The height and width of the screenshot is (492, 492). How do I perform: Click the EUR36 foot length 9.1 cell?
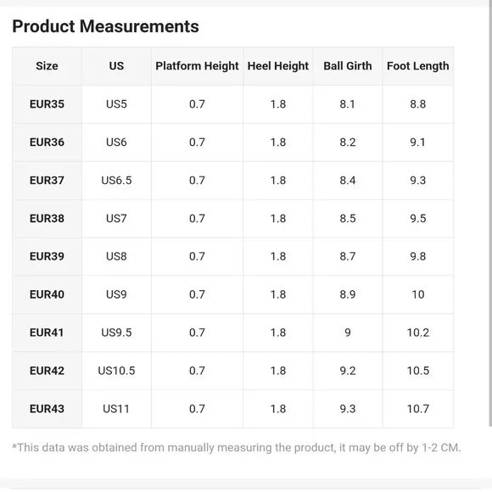418,143
